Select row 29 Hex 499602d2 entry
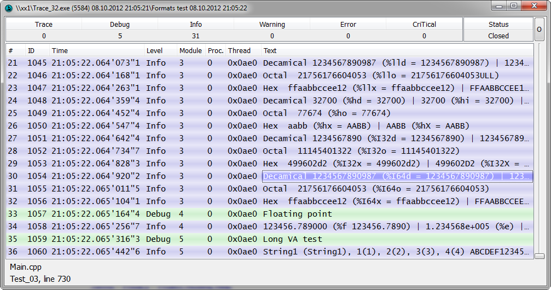 pyautogui.click(x=270, y=164)
